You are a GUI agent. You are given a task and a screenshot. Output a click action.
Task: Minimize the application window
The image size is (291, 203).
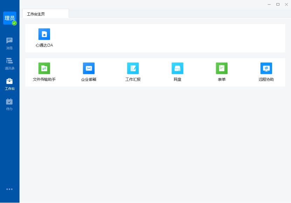click(269, 5)
